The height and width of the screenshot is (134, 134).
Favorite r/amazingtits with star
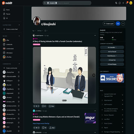[19, 123]
